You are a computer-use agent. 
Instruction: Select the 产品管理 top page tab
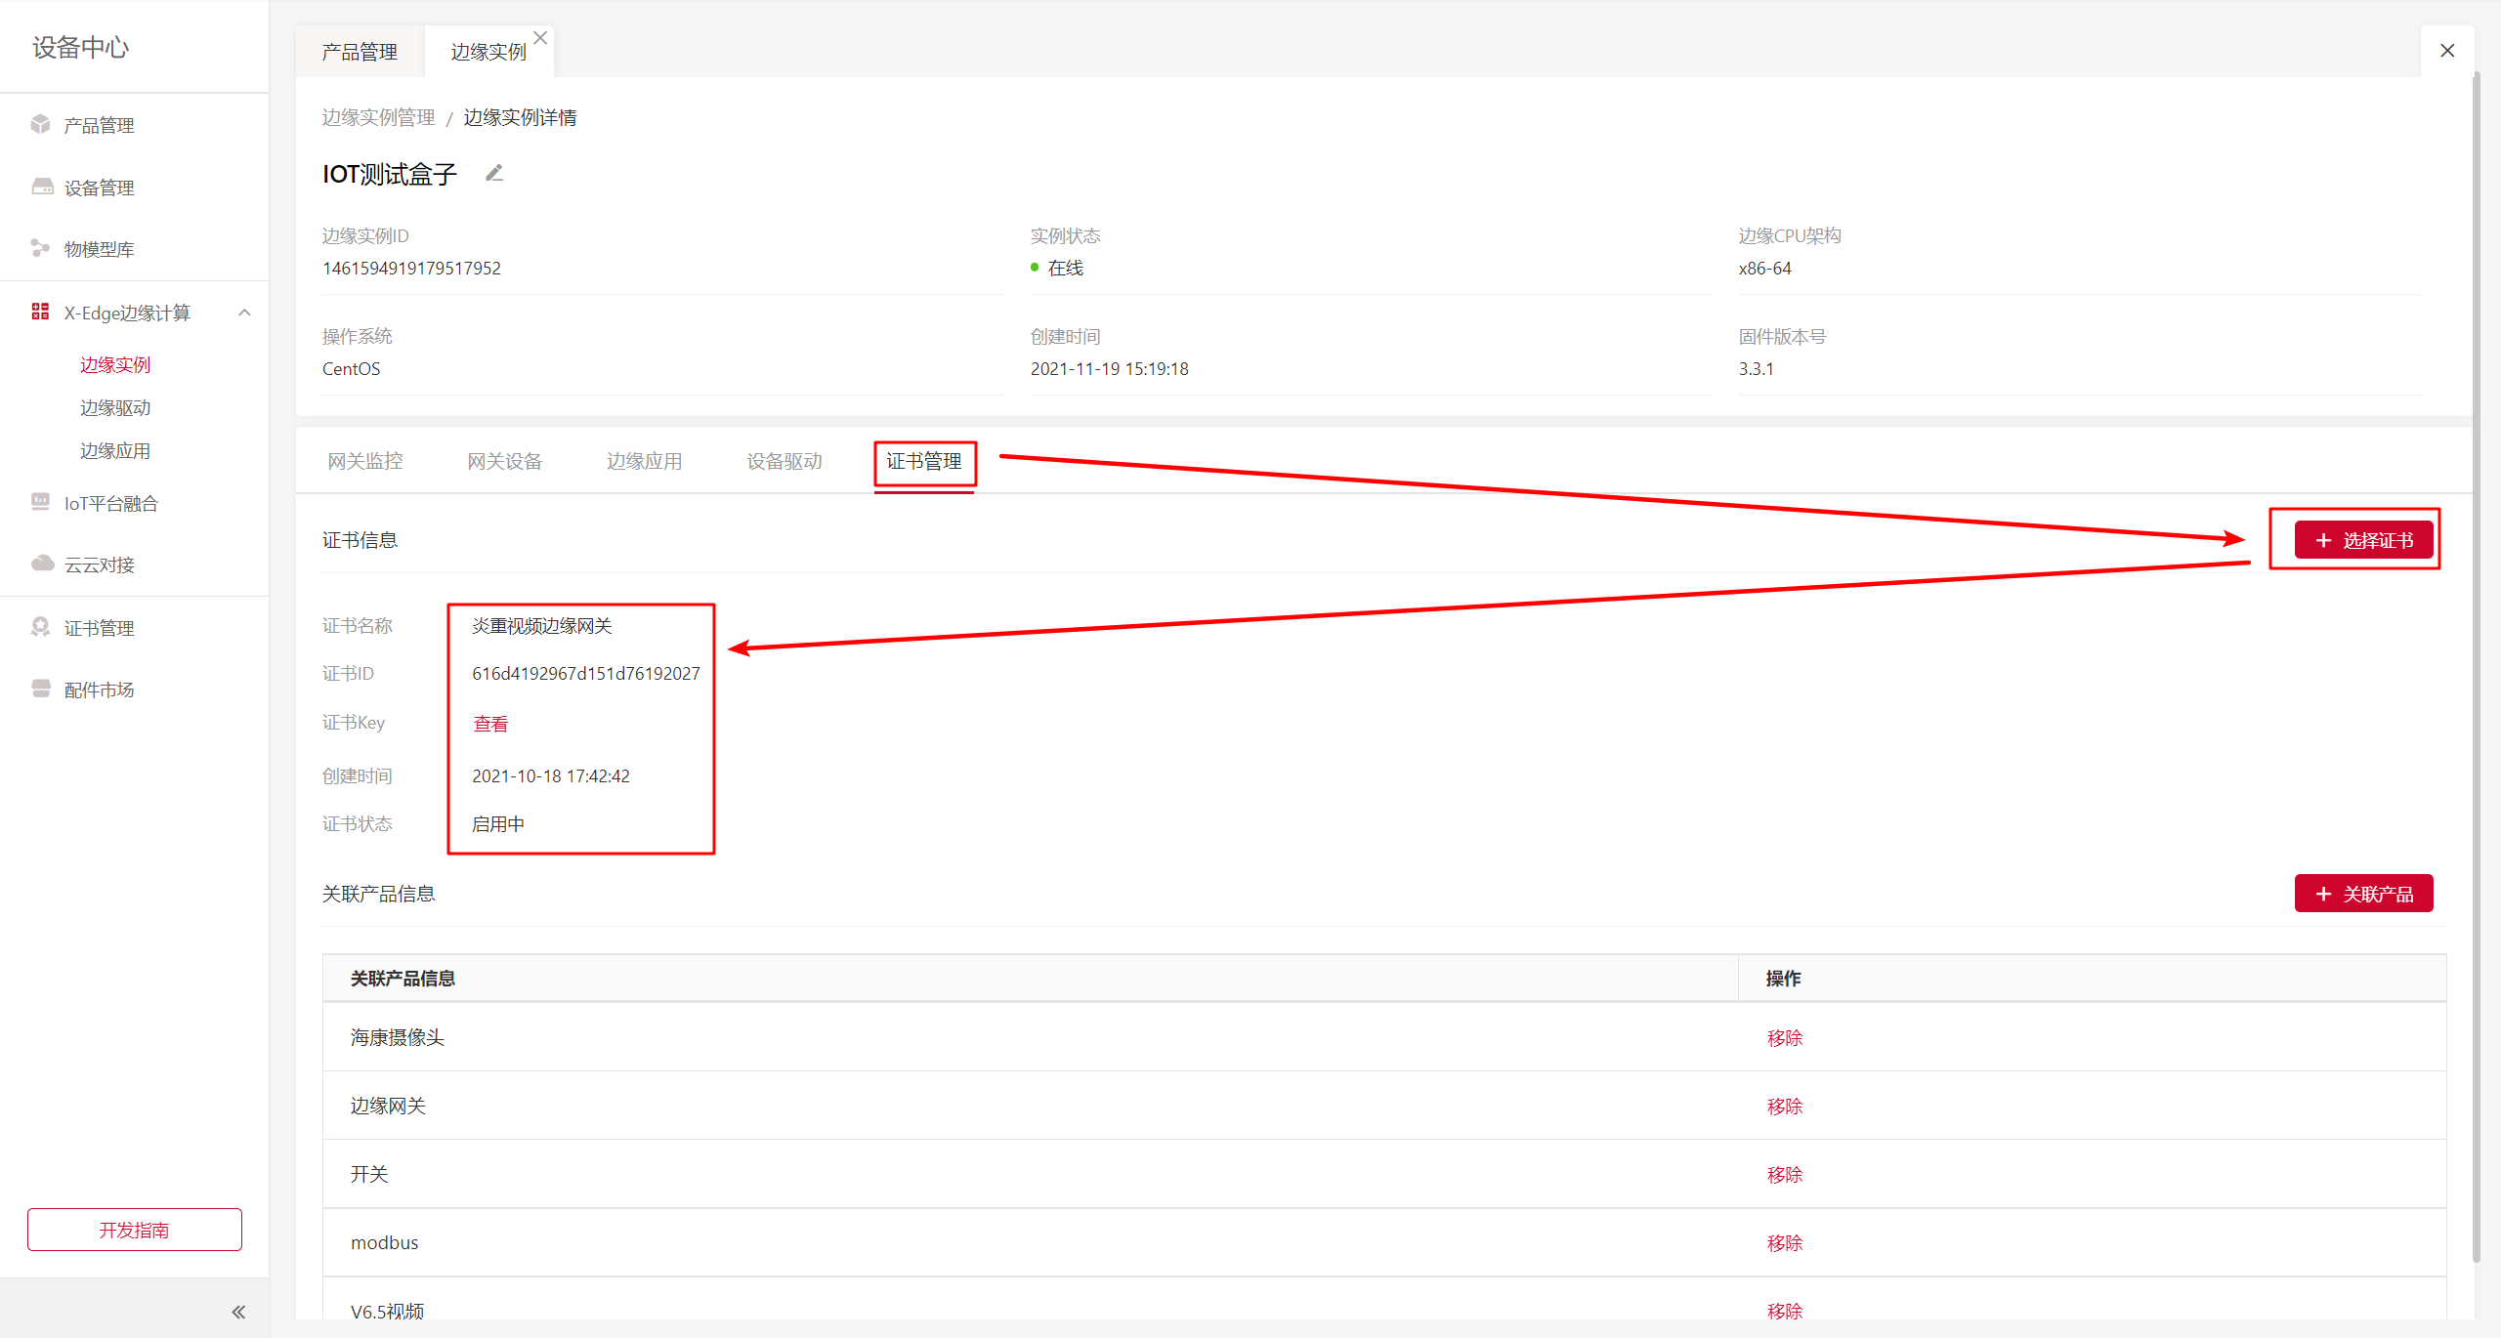tap(360, 52)
